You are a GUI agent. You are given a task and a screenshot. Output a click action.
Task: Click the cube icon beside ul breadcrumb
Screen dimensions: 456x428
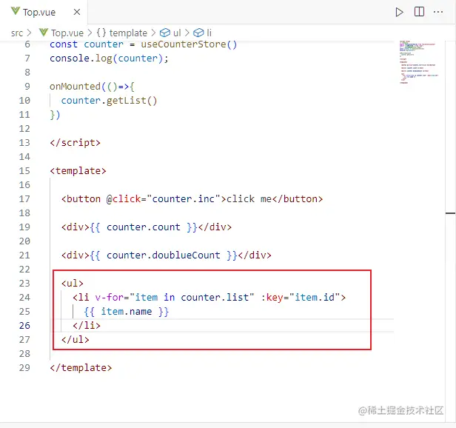[x=165, y=33]
